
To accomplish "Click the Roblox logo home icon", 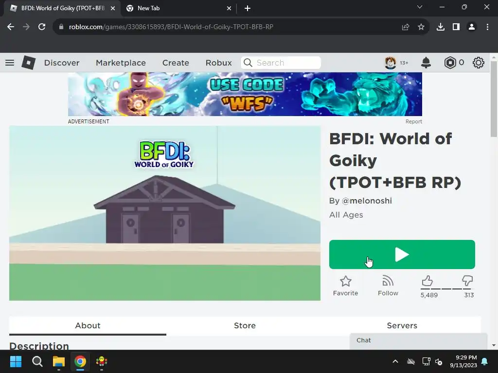I will coord(28,63).
